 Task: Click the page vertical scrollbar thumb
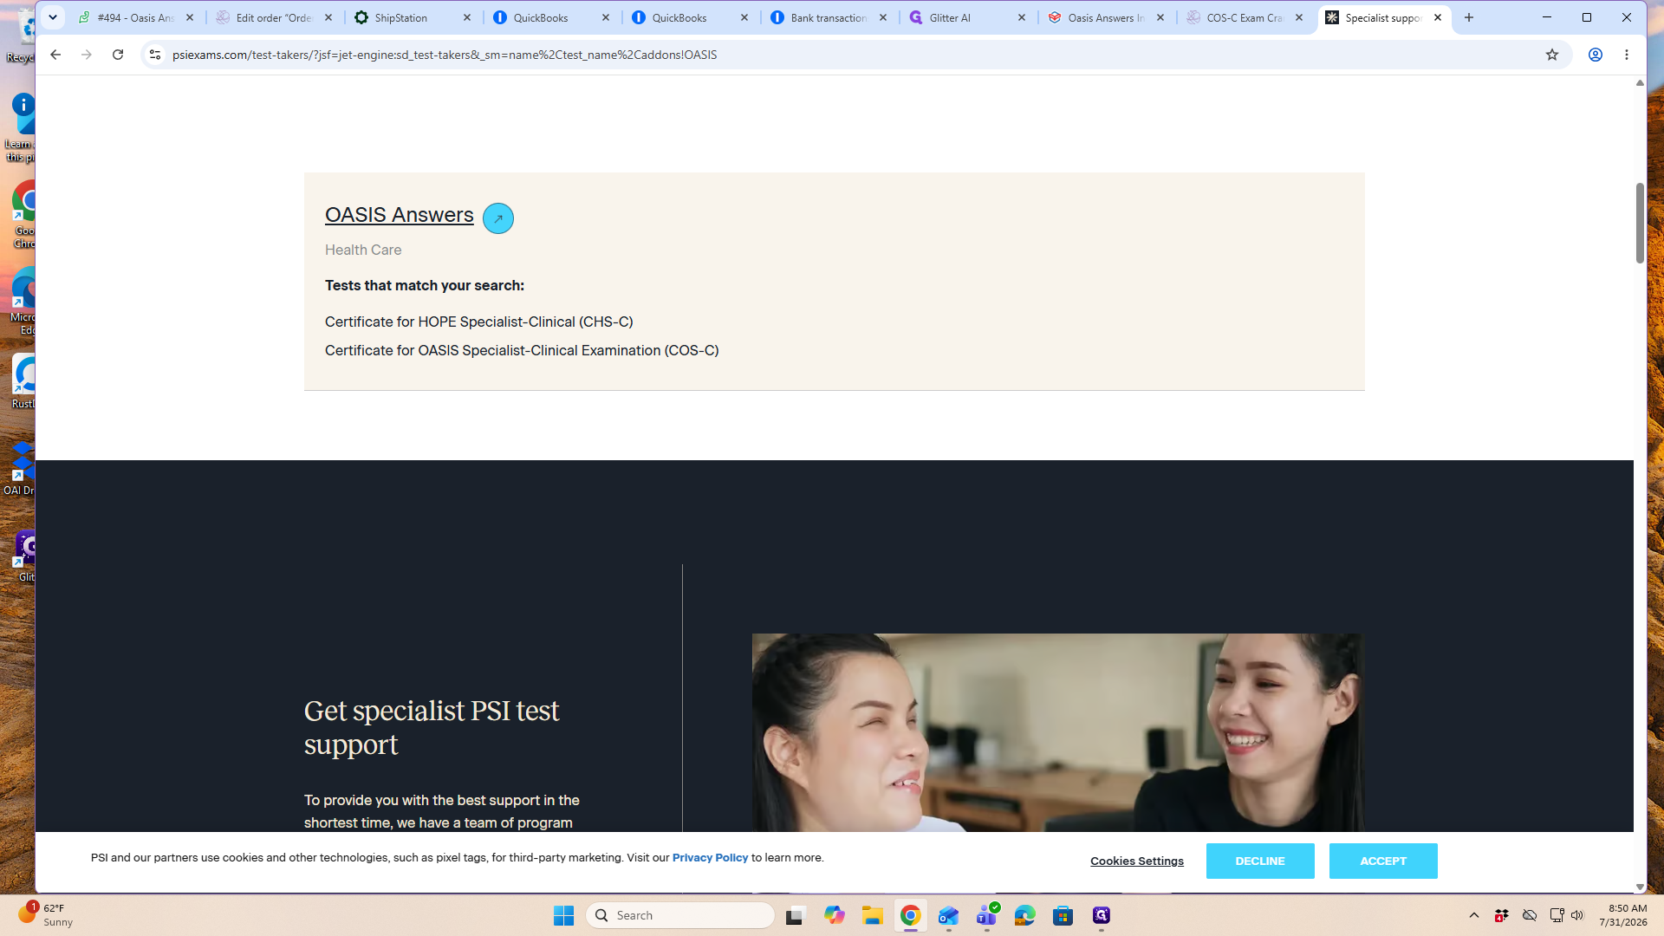click(x=1639, y=223)
